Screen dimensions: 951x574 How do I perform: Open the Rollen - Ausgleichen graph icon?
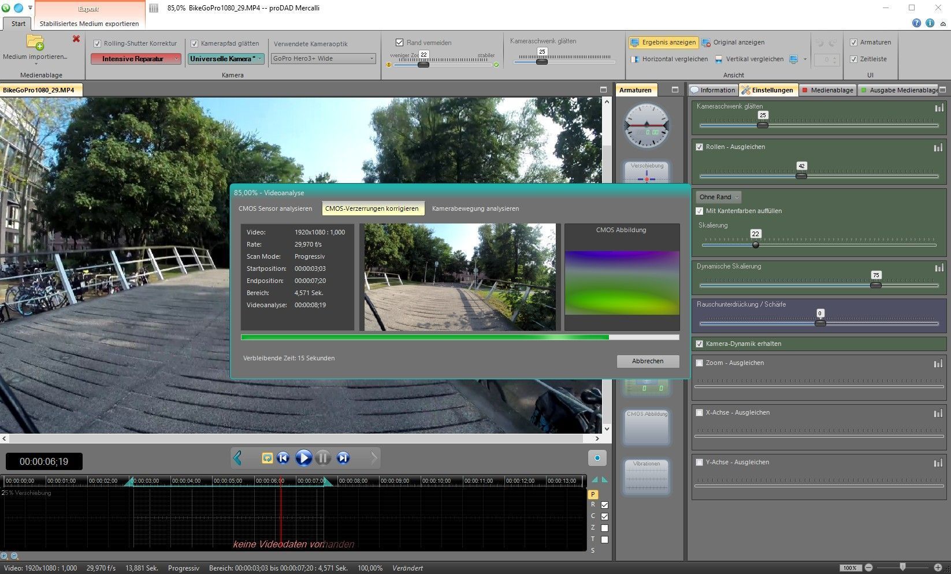tap(938, 148)
